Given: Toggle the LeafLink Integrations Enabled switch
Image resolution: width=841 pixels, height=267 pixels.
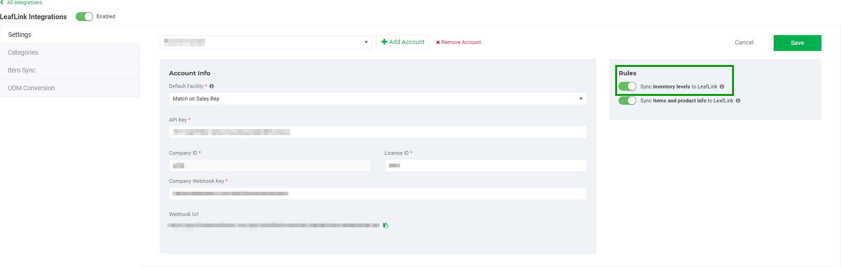Looking at the screenshot, I should (85, 17).
